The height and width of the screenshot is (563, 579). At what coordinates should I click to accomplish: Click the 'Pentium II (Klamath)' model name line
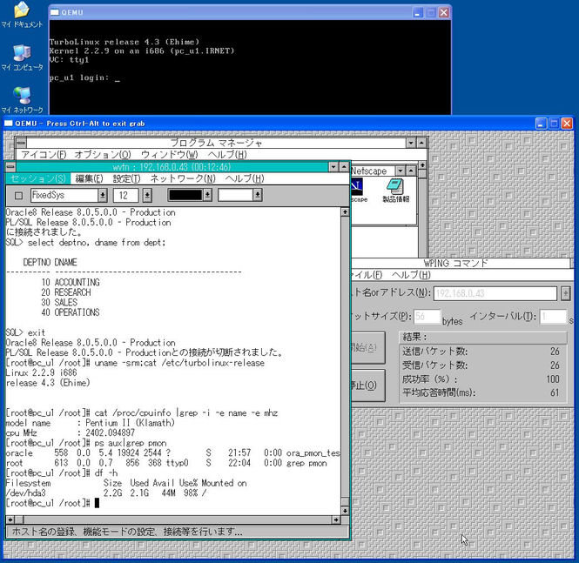click(x=91, y=423)
